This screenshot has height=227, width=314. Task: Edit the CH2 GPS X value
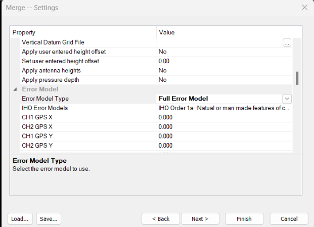222,127
